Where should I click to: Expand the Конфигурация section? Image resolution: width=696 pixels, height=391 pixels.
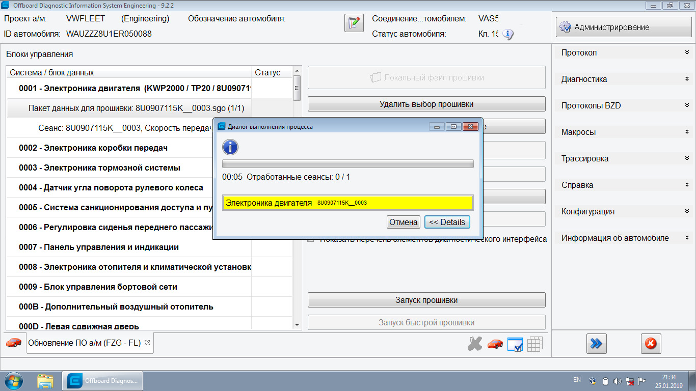[x=624, y=211]
